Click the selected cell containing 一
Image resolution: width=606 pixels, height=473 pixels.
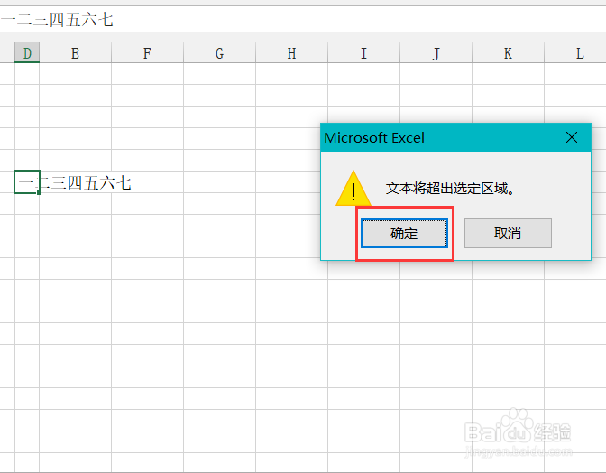[x=27, y=181]
